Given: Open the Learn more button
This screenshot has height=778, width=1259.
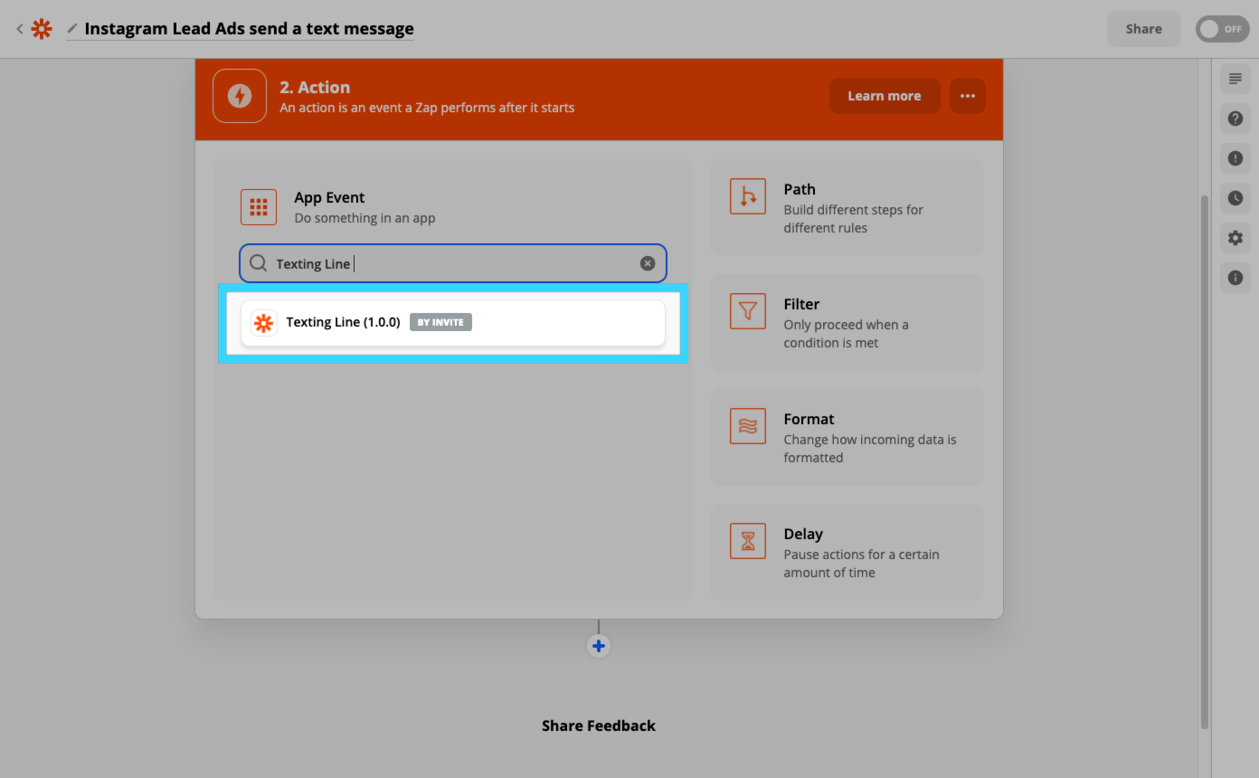Looking at the screenshot, I should point(884,96).
